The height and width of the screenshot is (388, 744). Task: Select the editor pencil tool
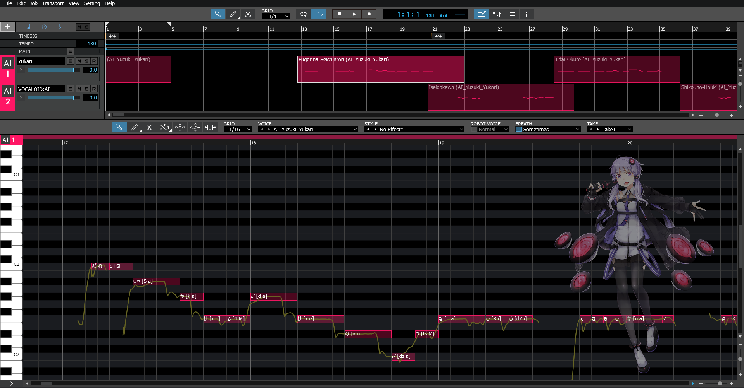coord(135,127)
